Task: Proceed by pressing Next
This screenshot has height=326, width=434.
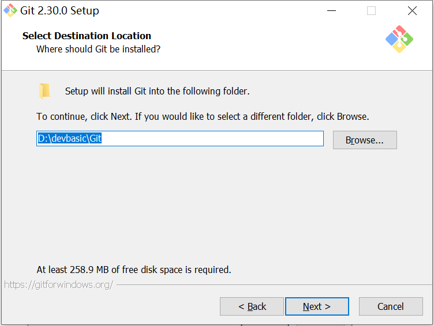Action: tap(317, 306)
